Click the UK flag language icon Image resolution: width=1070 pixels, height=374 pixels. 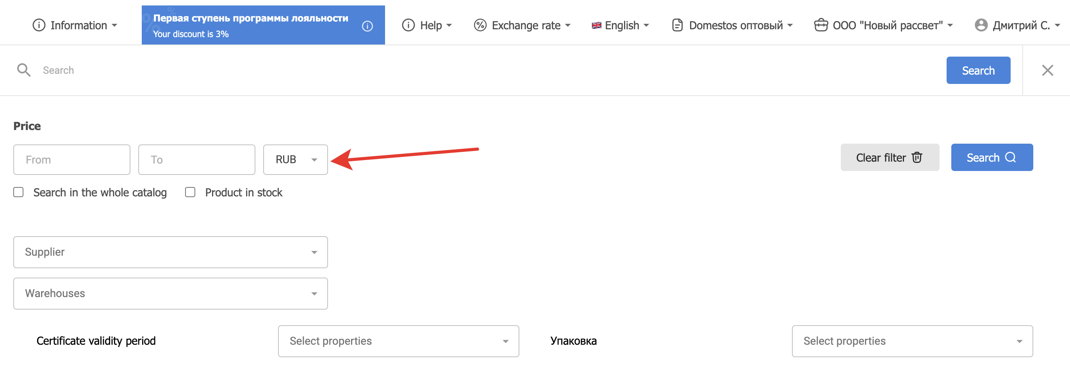point(596,25)
